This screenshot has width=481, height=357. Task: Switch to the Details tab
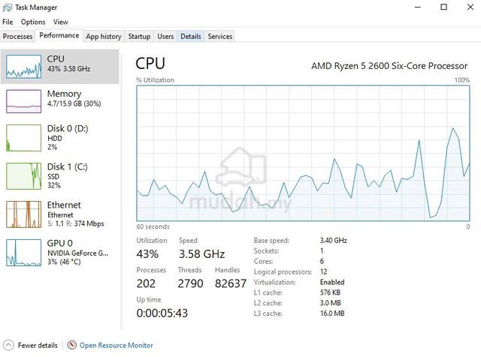[191, 37]
